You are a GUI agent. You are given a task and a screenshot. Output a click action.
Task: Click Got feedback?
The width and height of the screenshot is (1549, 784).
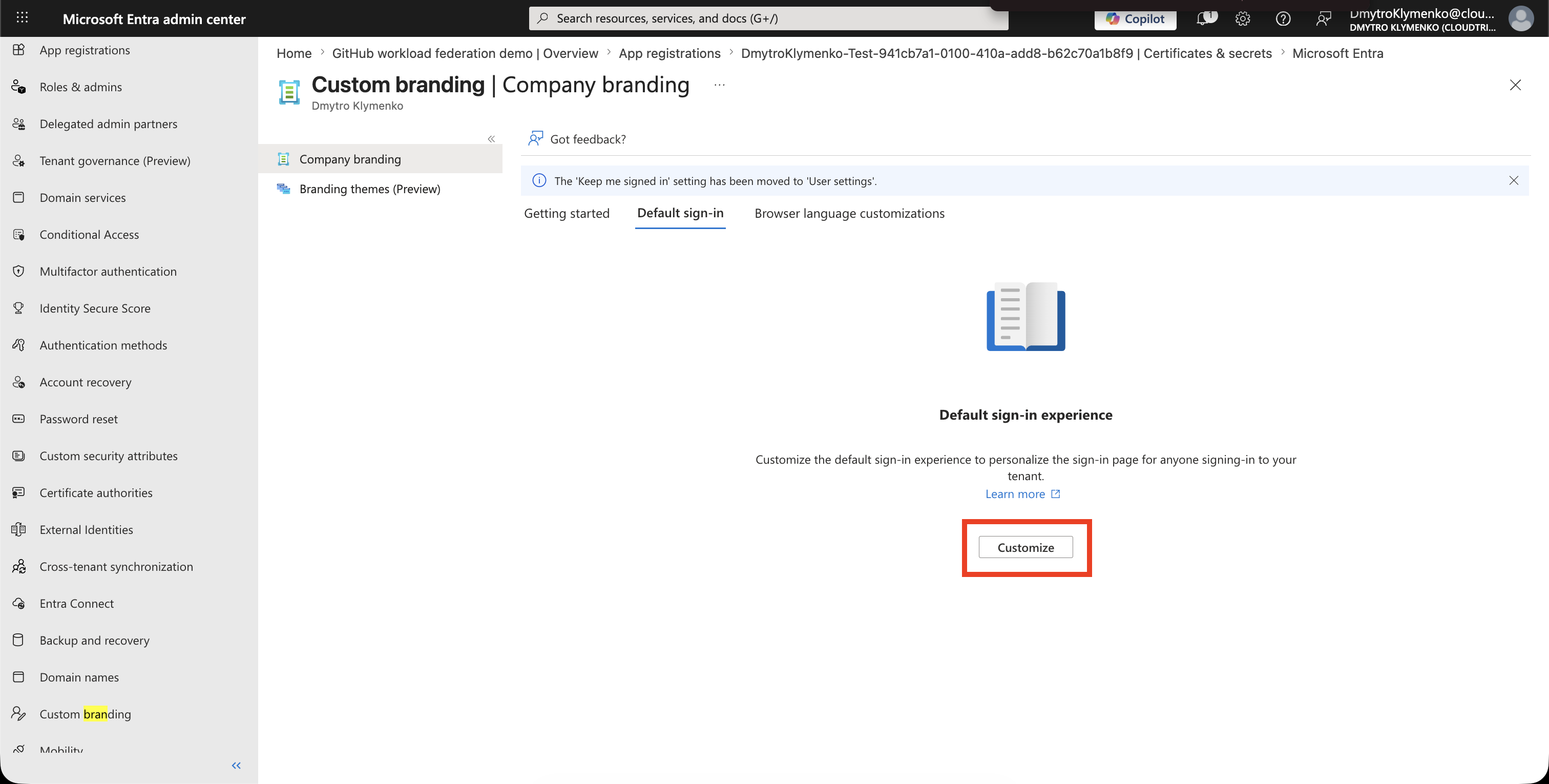(577, 139)
